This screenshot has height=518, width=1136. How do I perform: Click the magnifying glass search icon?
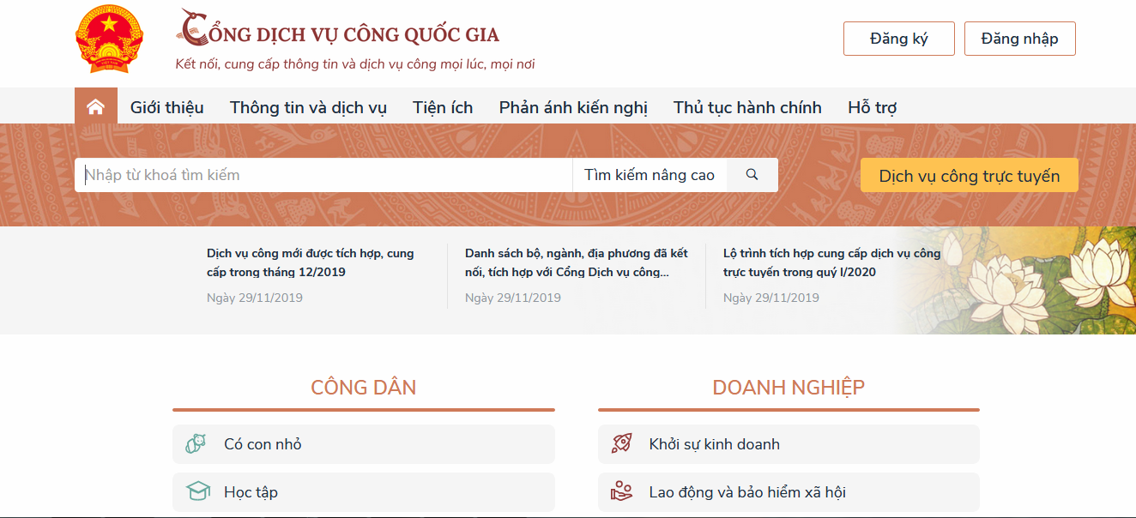point(752,174)
